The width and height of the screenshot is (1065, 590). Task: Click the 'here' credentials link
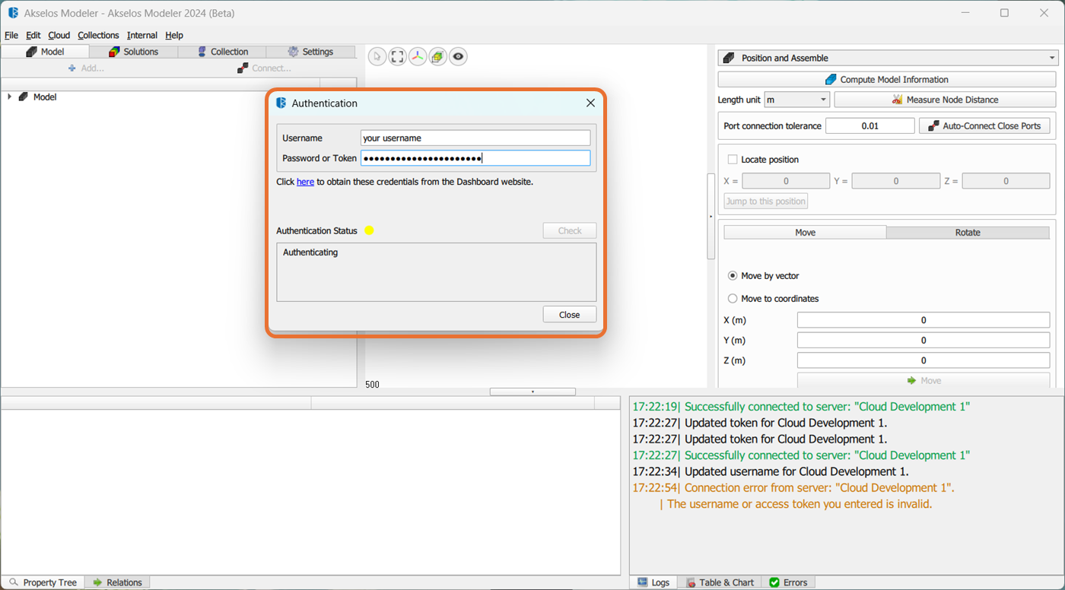click(305, 182)
